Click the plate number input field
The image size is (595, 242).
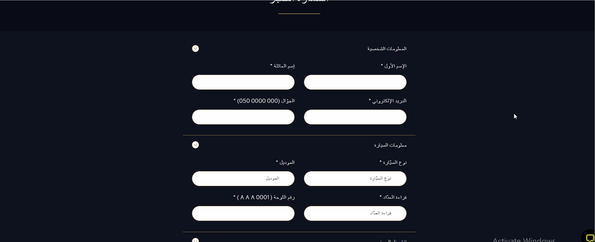click(243, 213)
